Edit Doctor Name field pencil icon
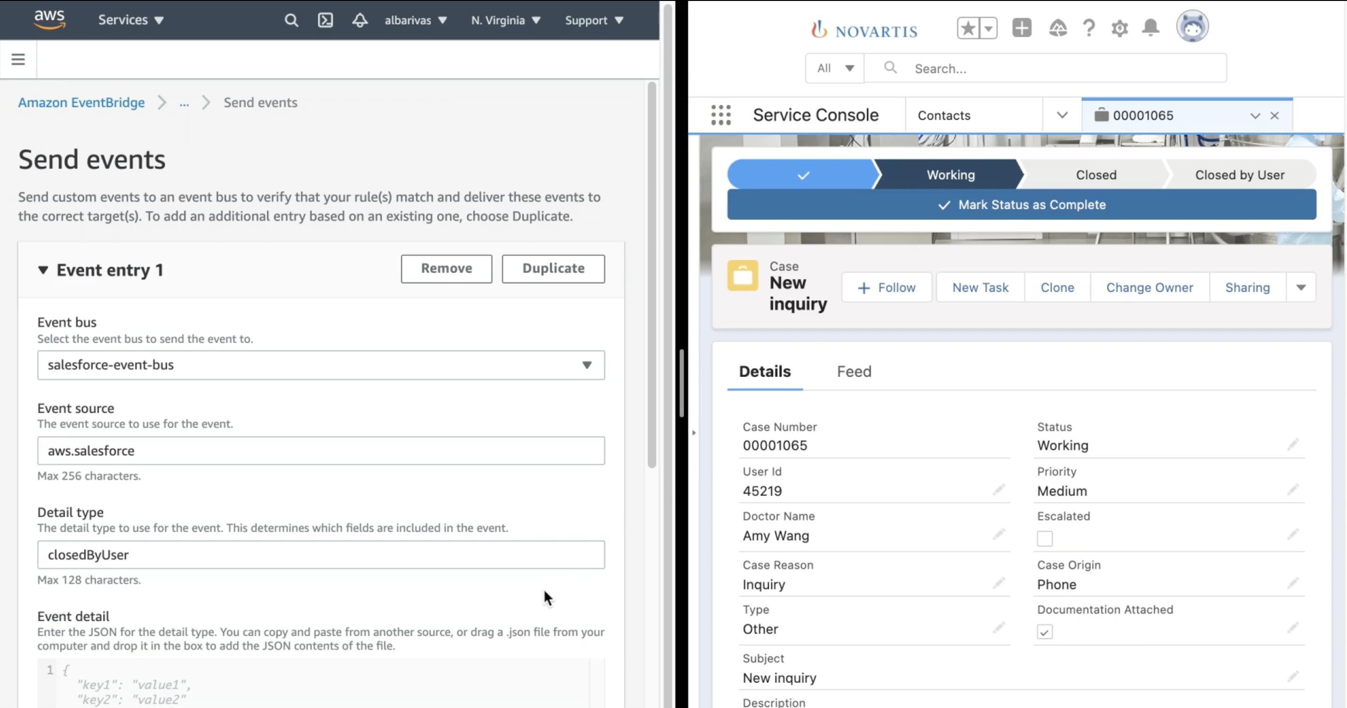The height and width of the screenshot is (708, 1347). pyautogui.click(x=999, y=534)
